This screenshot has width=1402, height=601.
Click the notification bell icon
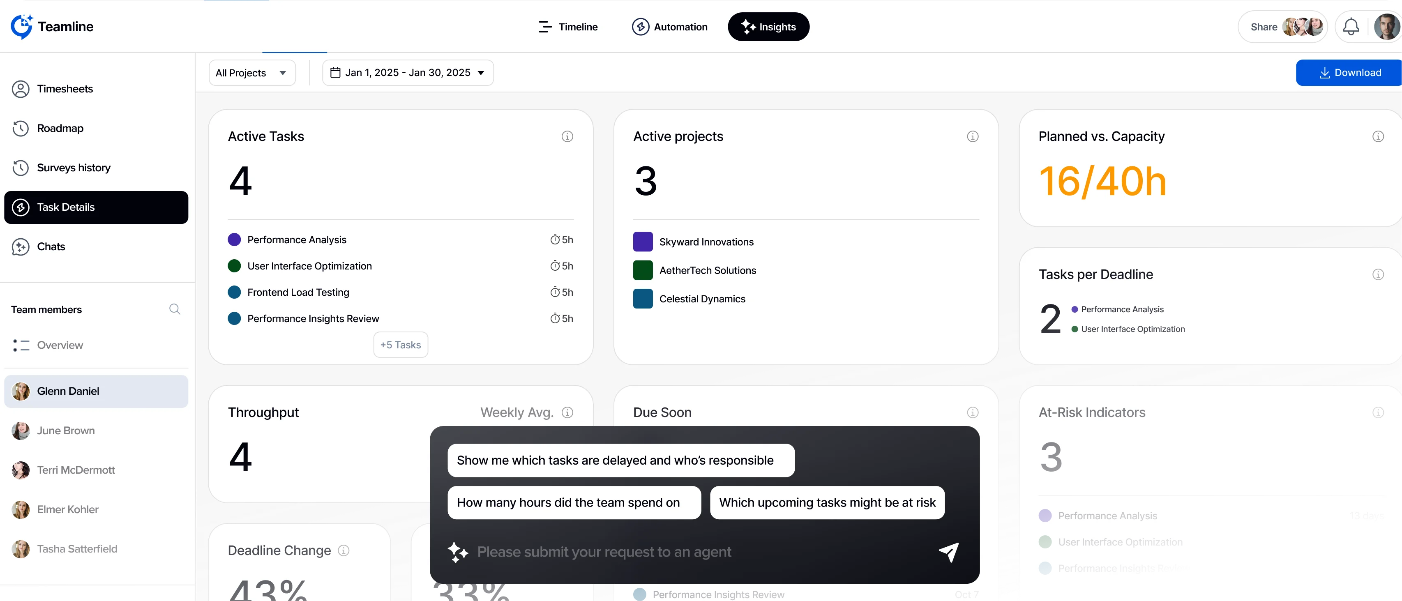(x=1350, y=27)
